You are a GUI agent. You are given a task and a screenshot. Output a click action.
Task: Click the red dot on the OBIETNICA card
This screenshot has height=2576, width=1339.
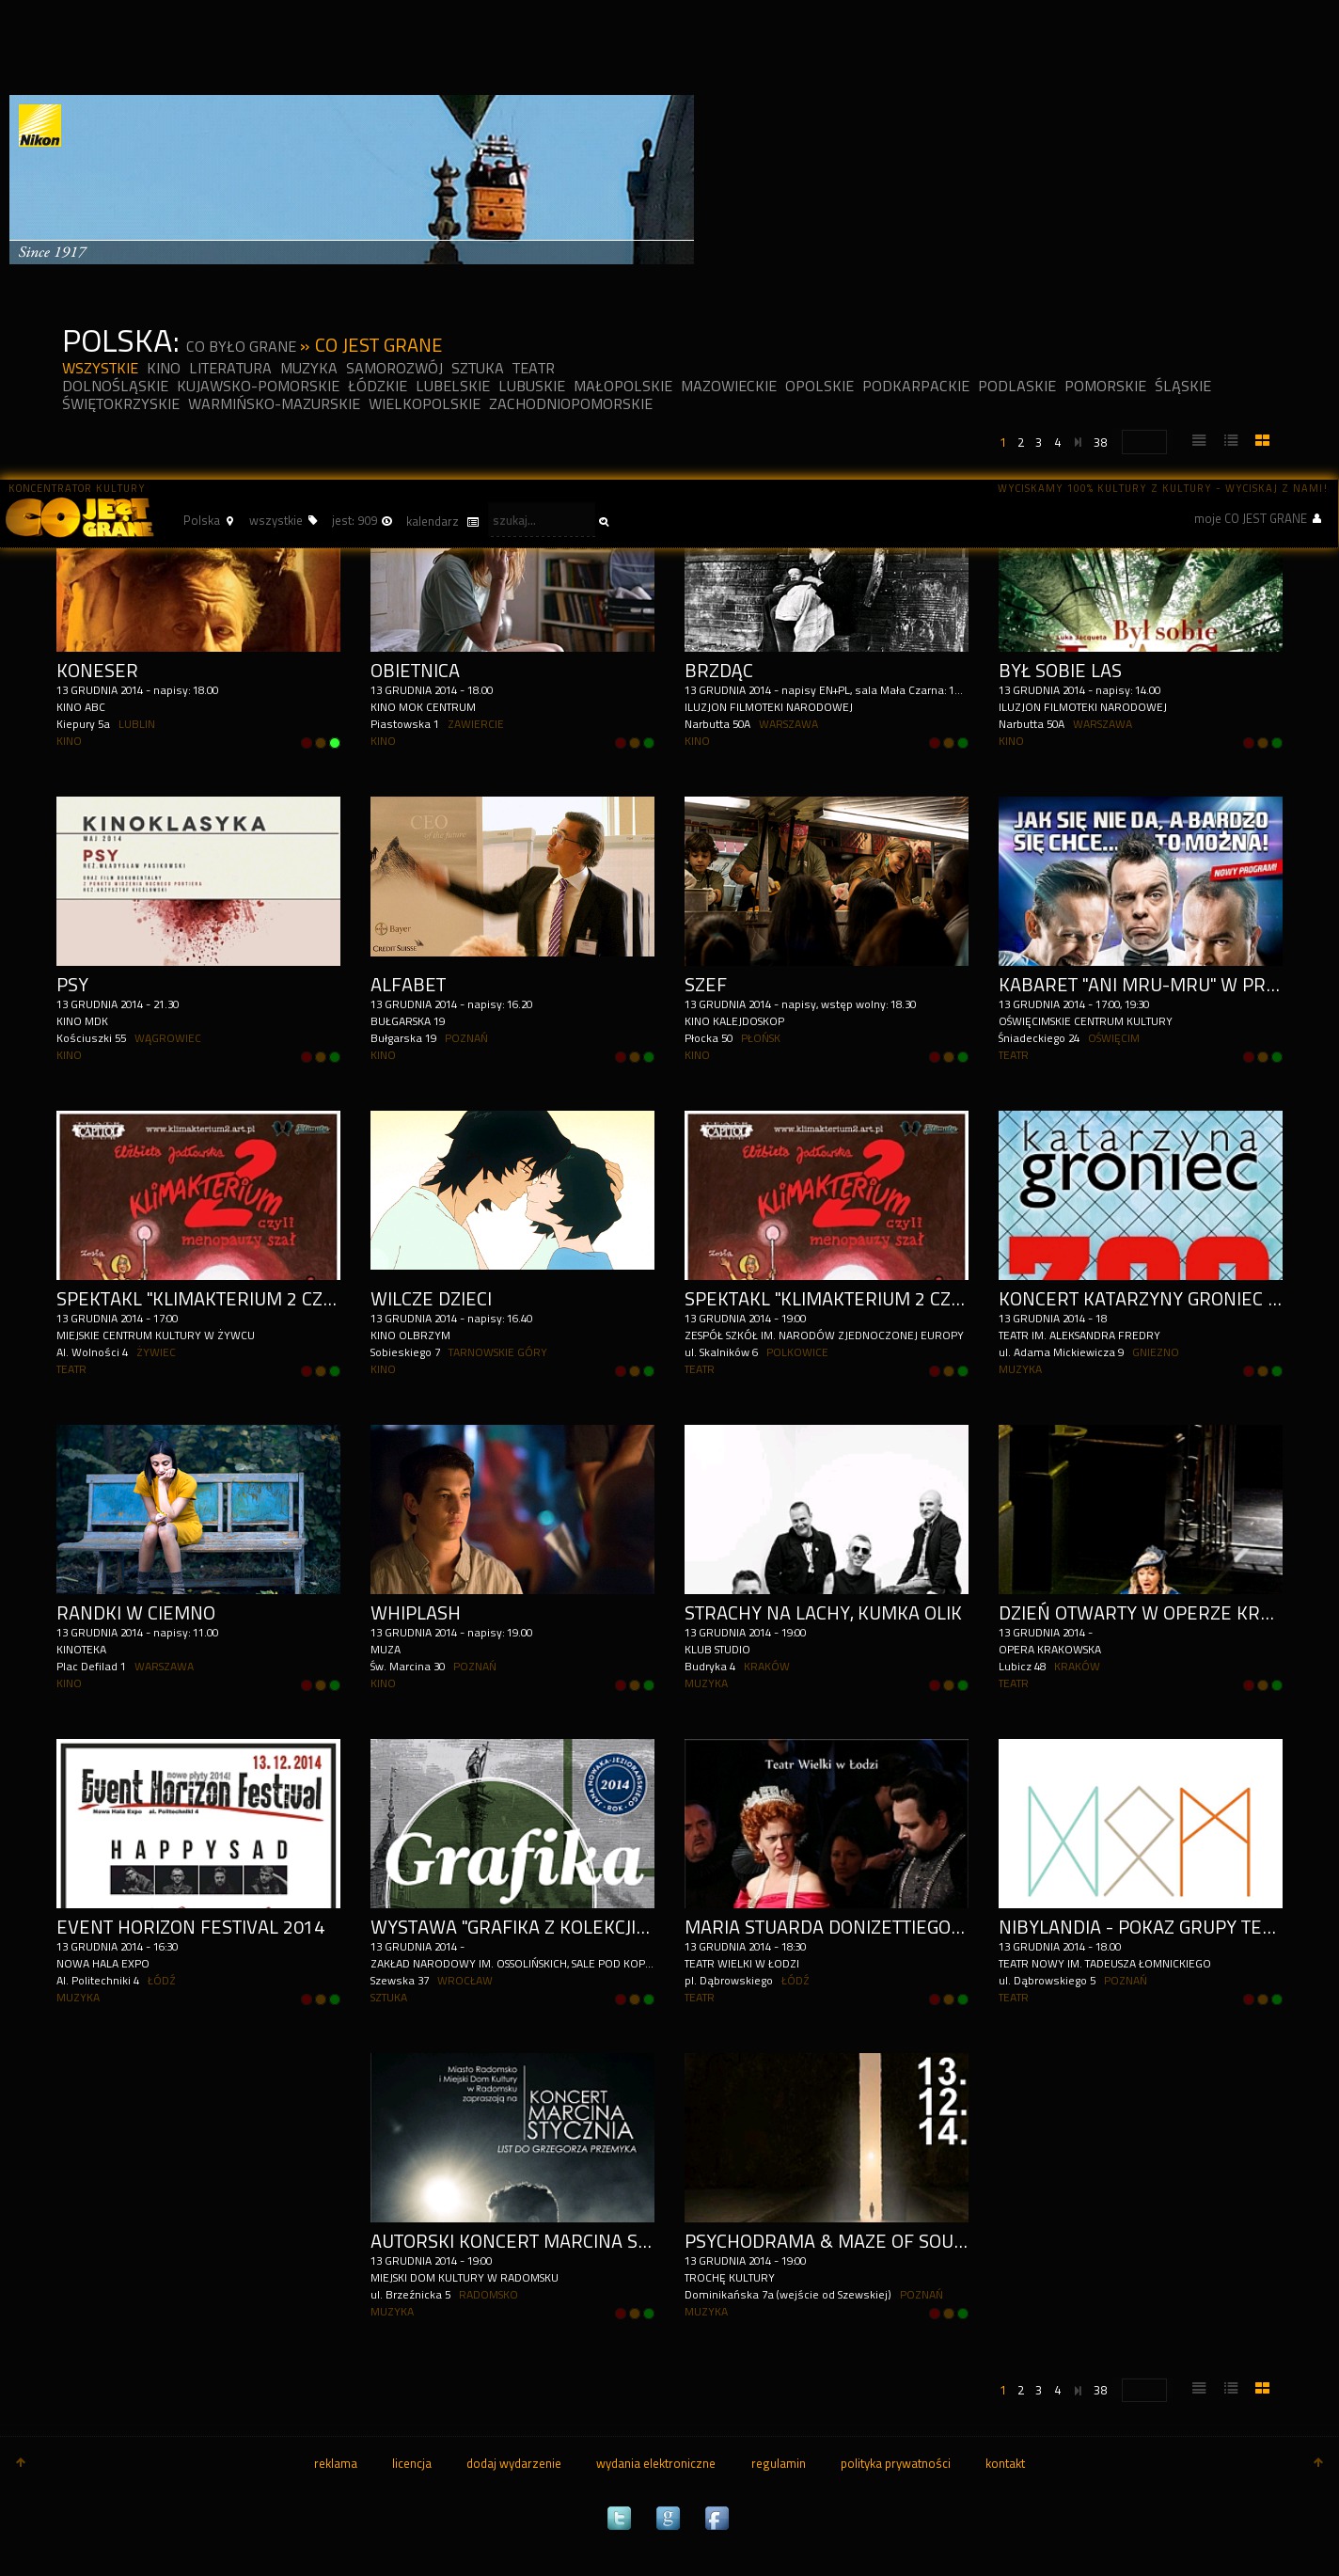click(x=620, y=743)
